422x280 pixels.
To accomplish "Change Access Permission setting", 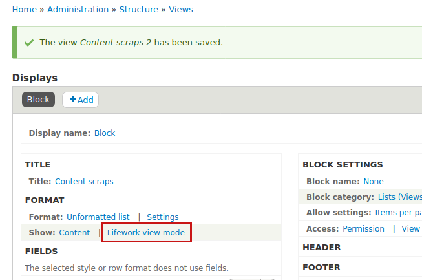I will (363, 229).
